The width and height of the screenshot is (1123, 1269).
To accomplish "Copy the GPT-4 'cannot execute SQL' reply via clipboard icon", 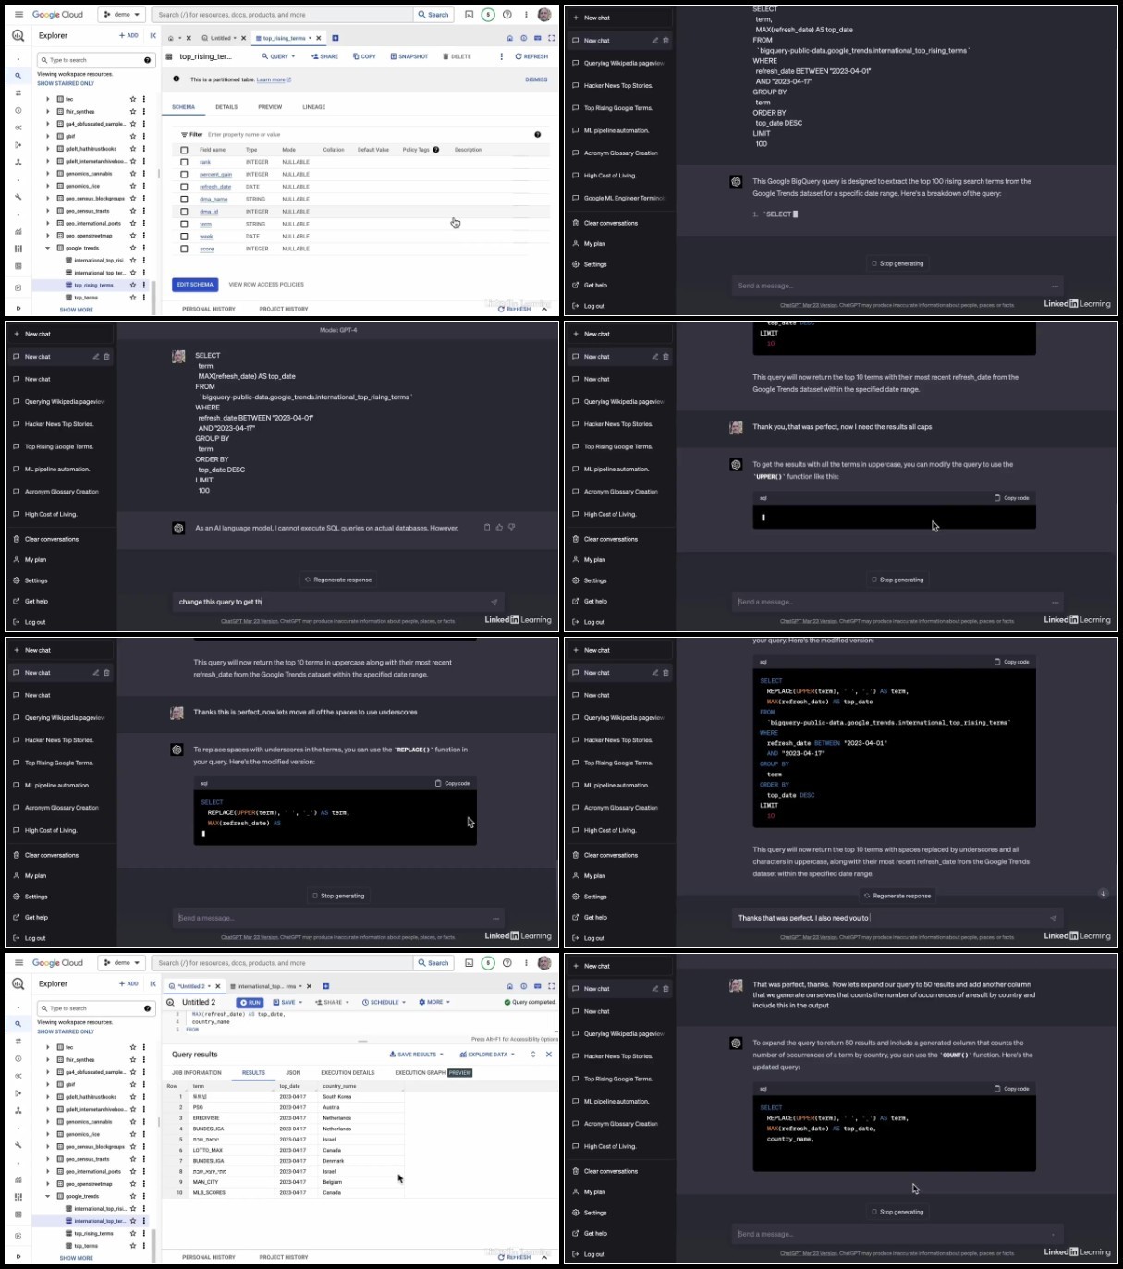I will [487, 527].
